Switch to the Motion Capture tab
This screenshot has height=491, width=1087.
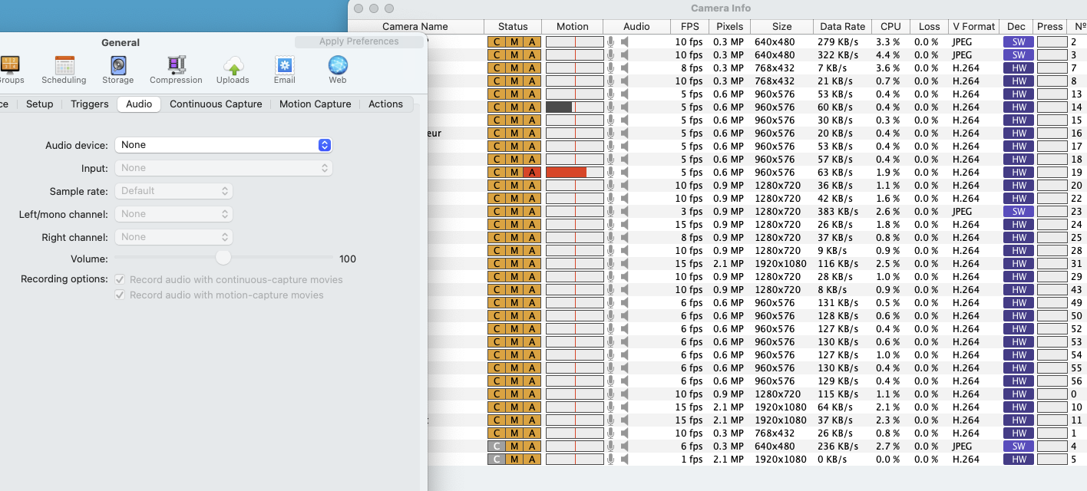316,104
